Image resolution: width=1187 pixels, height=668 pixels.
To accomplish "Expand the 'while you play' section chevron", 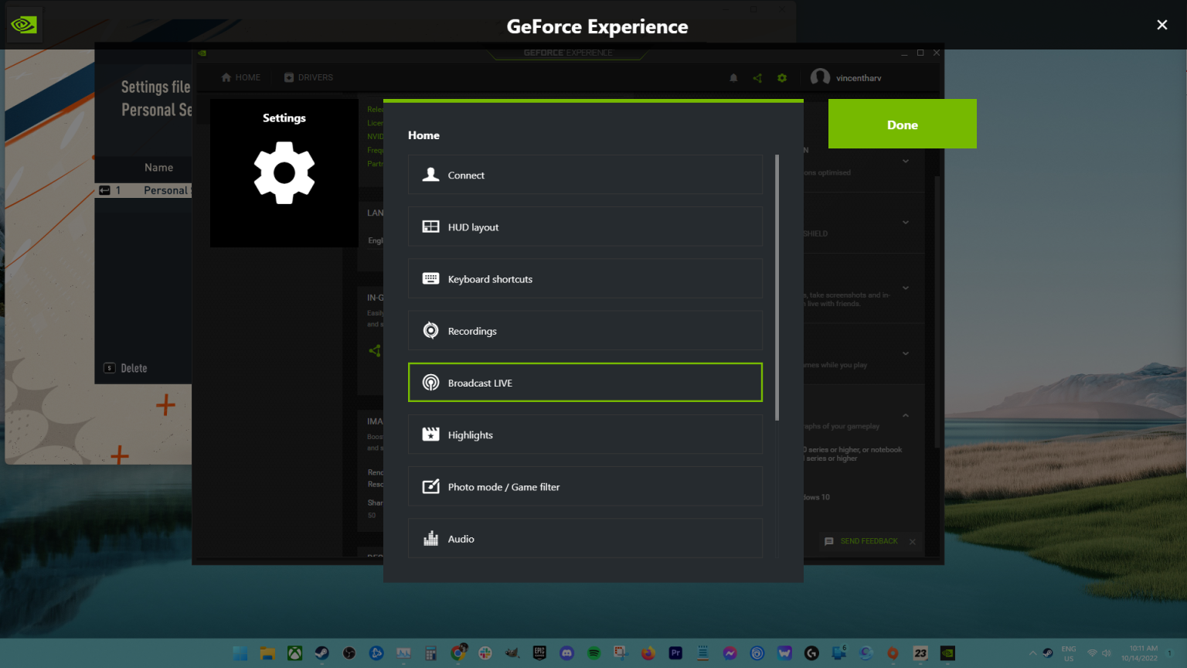I will (906, 354).
